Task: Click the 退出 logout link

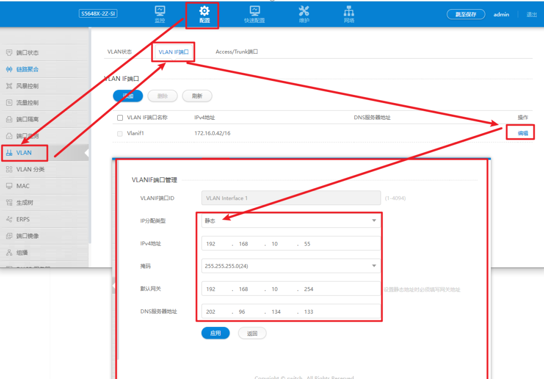Action: click(x=531, y=15)
